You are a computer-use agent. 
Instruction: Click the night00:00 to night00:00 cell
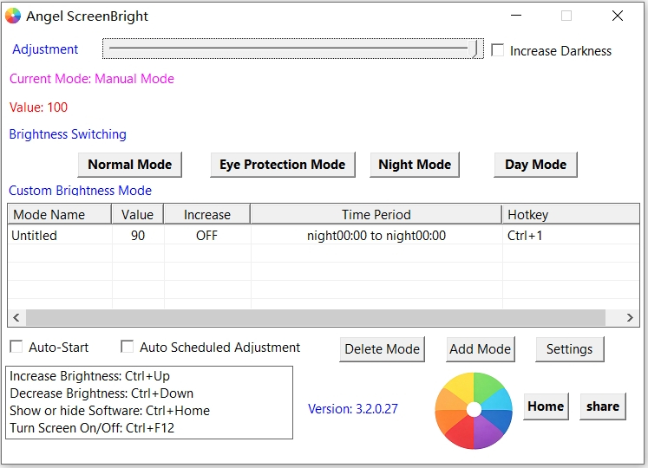(376, 236)
